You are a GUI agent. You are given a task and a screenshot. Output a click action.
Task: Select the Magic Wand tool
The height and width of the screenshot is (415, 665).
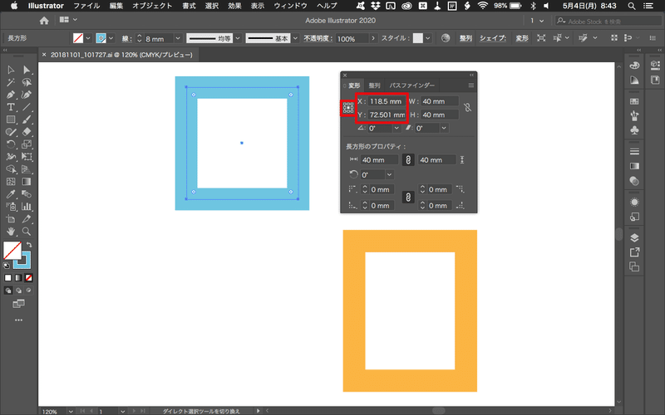click(x=11, y=82)
